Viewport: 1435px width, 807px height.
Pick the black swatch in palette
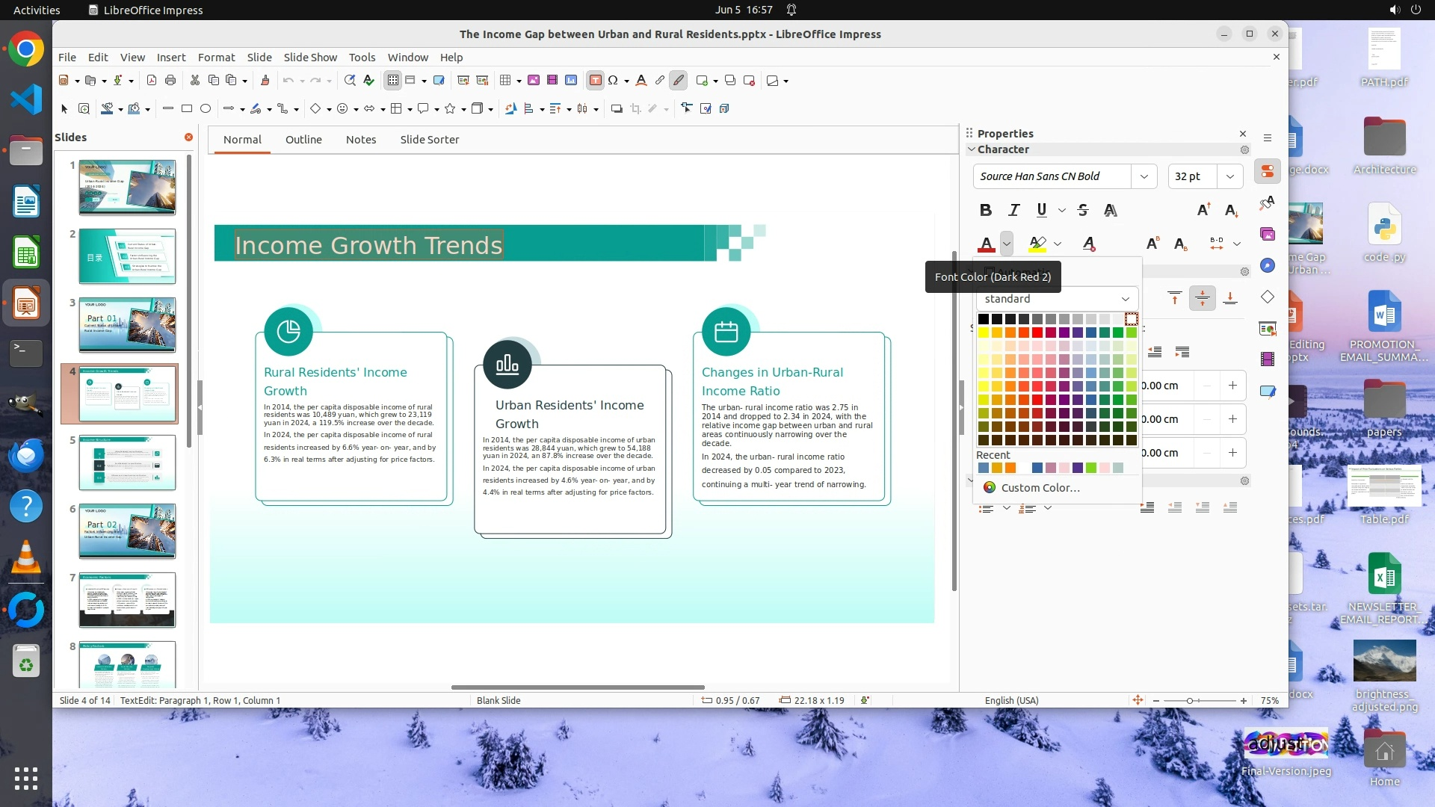pyautogui.click(x=984, y=319)
